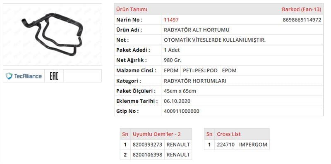Click the Cross List header
Image resolution: width=331 pixels, height=164 pixels.
click(x=229, y=134)
